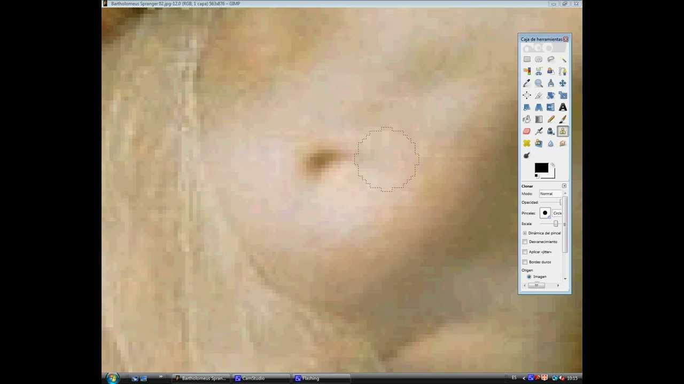Switch to Bartholomeus Spran... taskbar window
This screenshot has width=684, height=384.
[x=201, y=378]
